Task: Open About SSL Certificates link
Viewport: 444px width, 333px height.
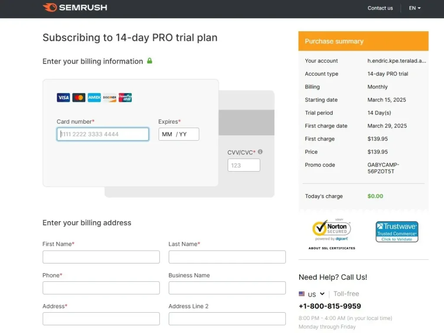Action: coord(332,248)
